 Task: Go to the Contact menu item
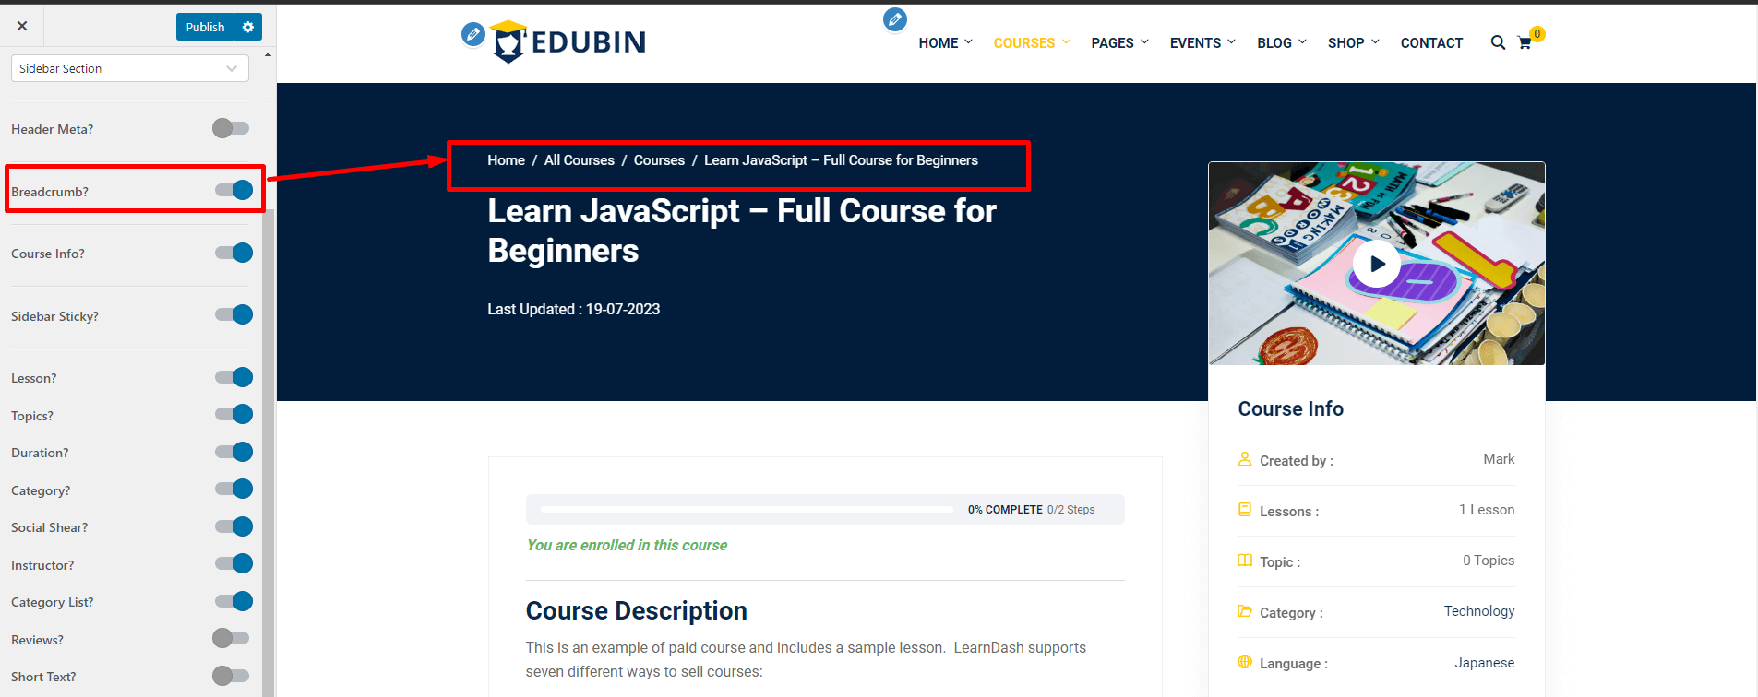1431,43
